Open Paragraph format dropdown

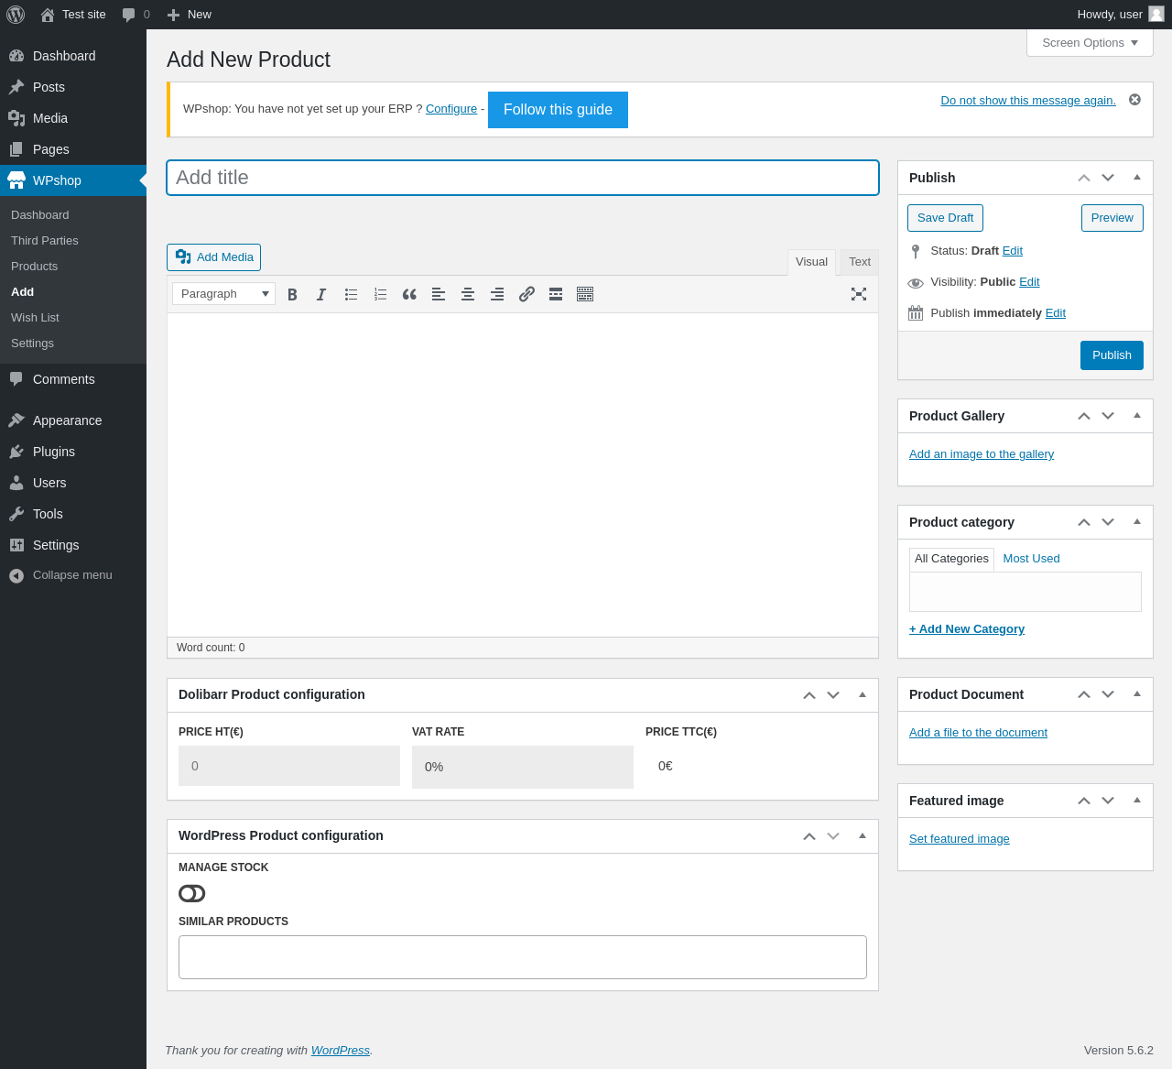tap(223, 294)
